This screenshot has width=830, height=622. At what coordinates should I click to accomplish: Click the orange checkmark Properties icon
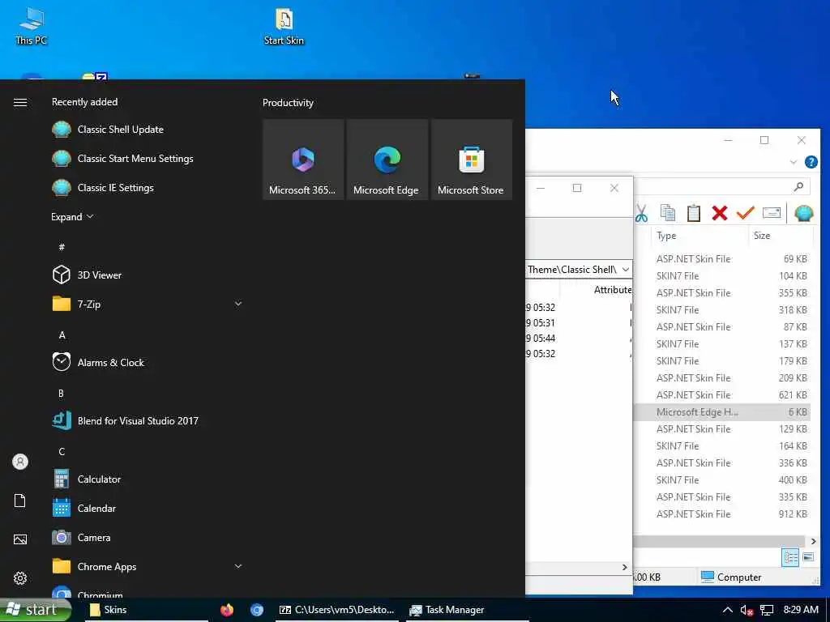746,213
